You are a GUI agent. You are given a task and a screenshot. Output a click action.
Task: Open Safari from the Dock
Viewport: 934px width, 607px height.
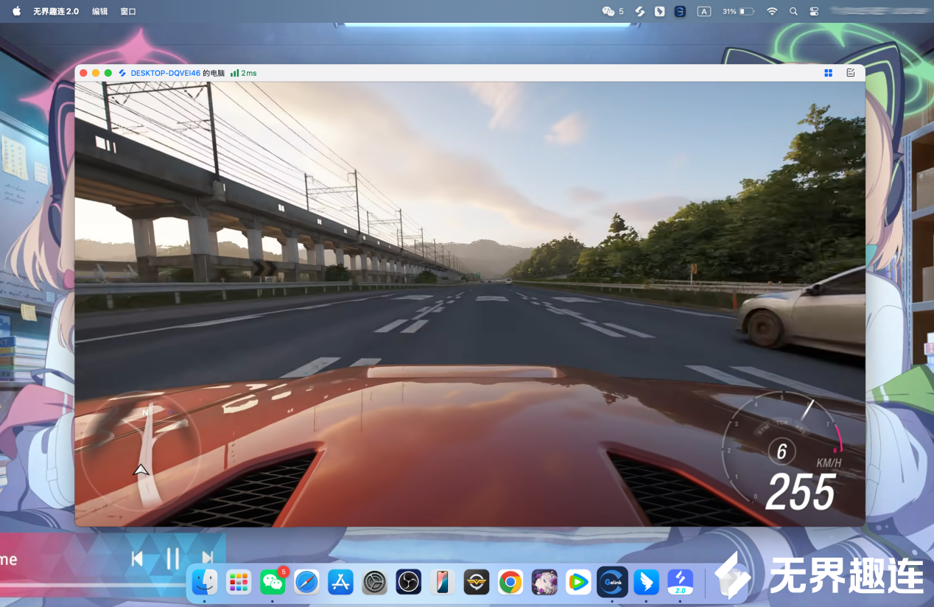[306, 582]
